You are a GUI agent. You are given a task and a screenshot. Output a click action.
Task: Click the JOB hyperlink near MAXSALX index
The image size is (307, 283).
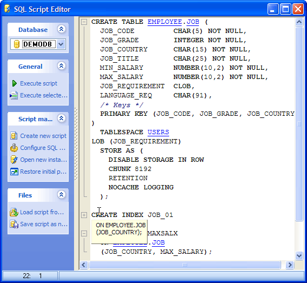tap(158, 242)
